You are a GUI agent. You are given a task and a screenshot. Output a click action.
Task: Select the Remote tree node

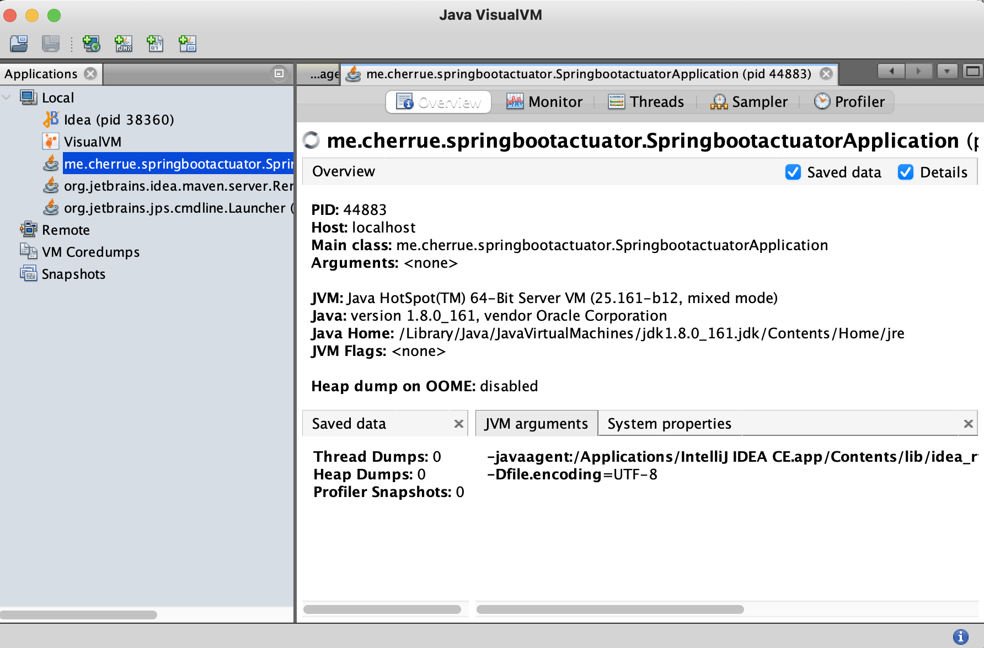tap(66, 230)
